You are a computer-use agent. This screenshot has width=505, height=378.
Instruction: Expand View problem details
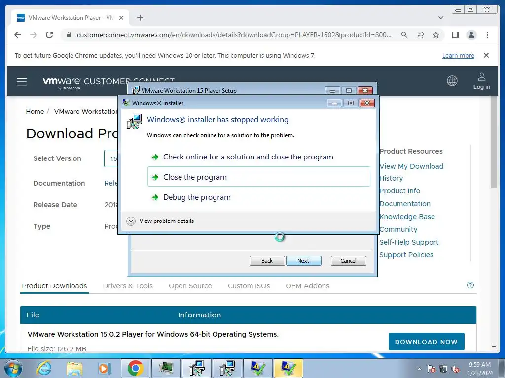[x=160, y=221]
